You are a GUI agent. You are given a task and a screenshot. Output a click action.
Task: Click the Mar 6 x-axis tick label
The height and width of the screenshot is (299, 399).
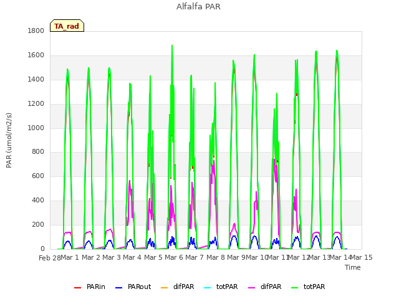(174, 257)
